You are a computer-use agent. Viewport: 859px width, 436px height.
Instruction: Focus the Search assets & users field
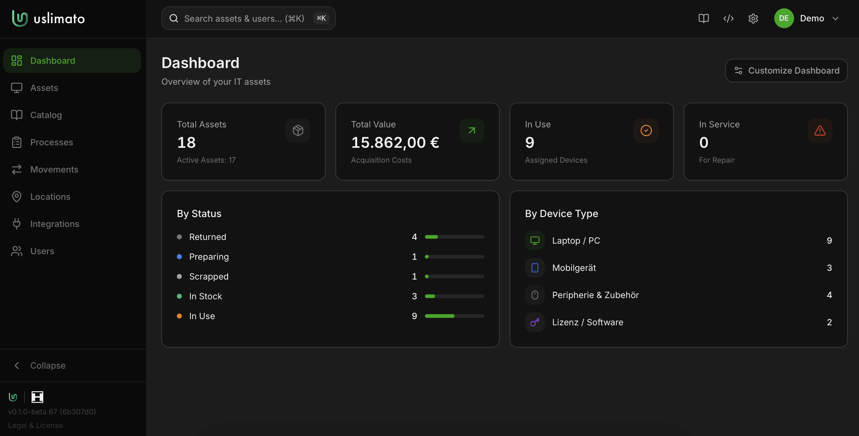click(x=248, y=18)
